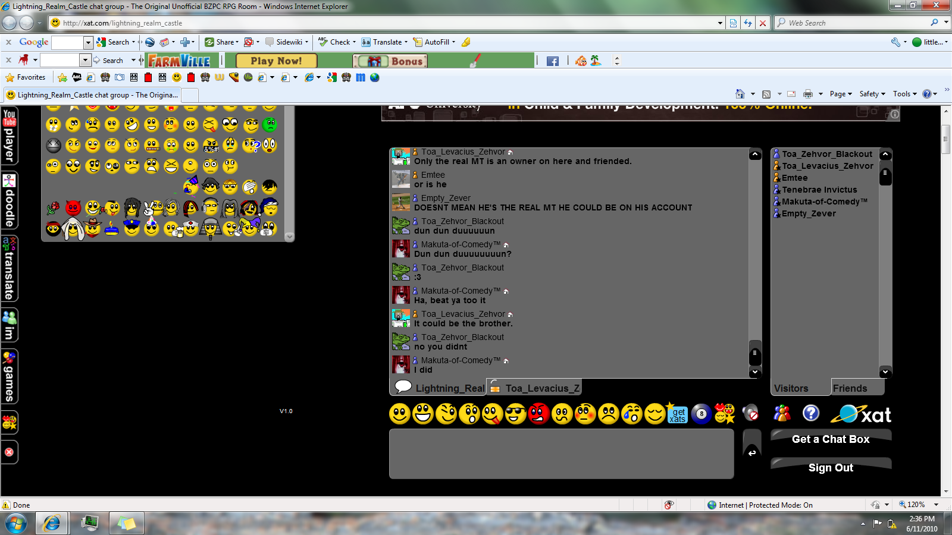Image resolution: width=952 pixels, height=535 pixels.
Task: Click the red devil smiley in smiley panel
Action: click(73, 207)
